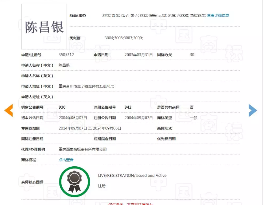Click the applicant name 陈昌银 text
Screen dimensions: 266x211
(x=64, y=65)
